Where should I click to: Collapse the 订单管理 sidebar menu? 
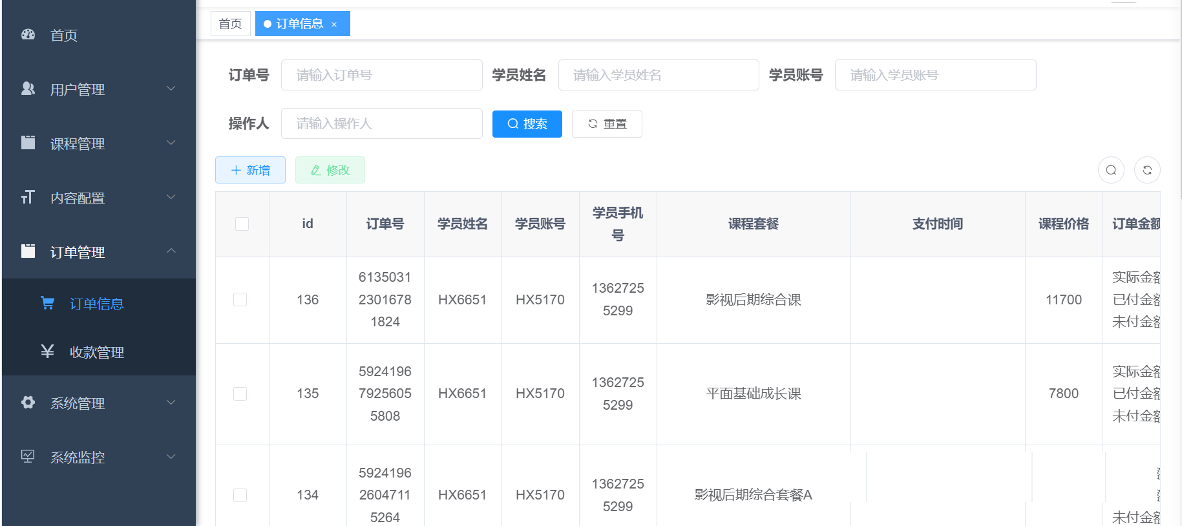pos(98,252)
